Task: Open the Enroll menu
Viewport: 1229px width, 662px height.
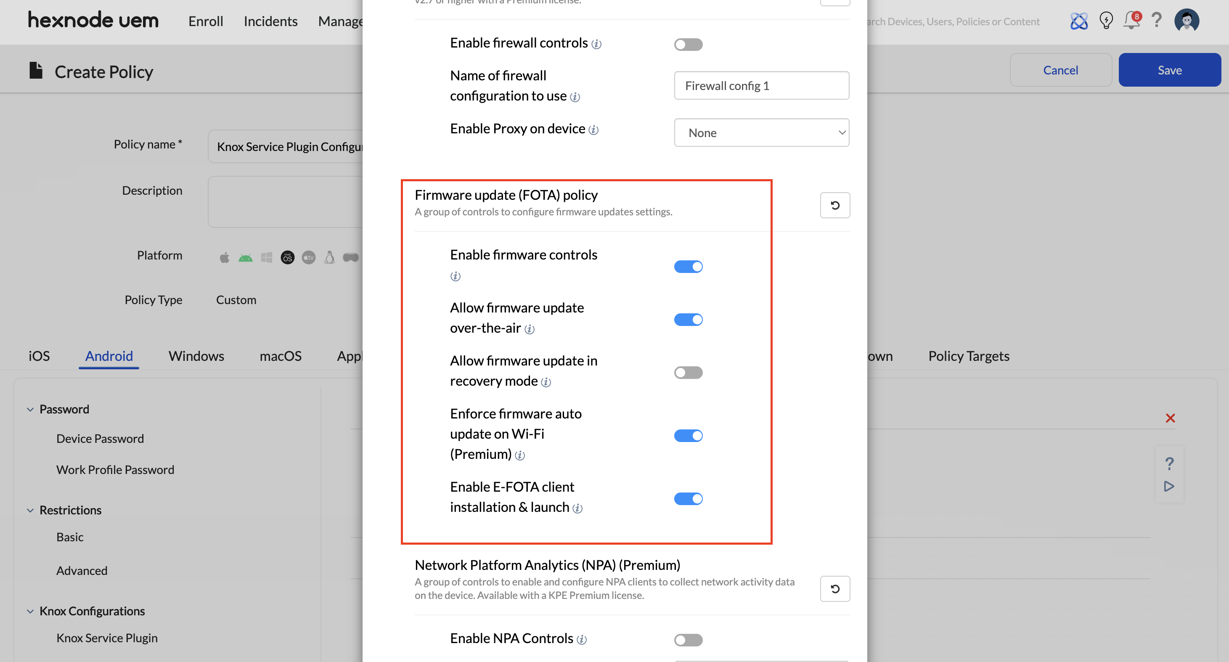Action: pyautogui.click(x=206, y=21)
